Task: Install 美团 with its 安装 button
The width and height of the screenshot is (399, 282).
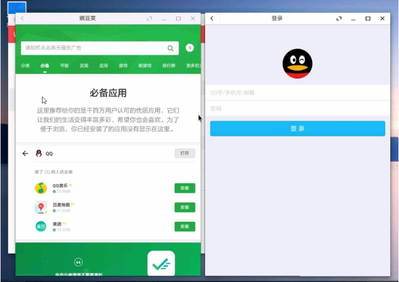Action: (185, 227)
